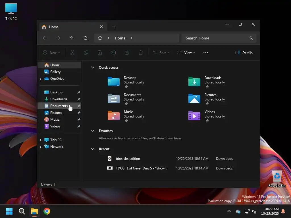The image size is (291, 218).
Task: Open the taskbar clock showing 10:22 AM
Action: (x=270, y=211)
